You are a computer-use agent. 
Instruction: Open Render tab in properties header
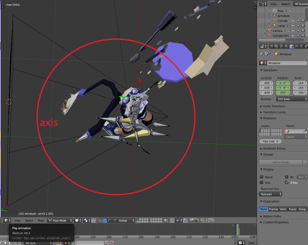pyautogui.click(x=271, y=46)
